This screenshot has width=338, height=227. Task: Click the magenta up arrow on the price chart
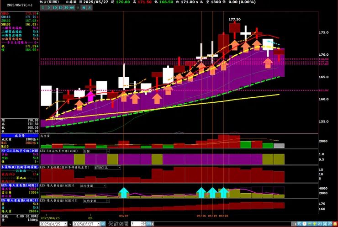click(90, 96)
